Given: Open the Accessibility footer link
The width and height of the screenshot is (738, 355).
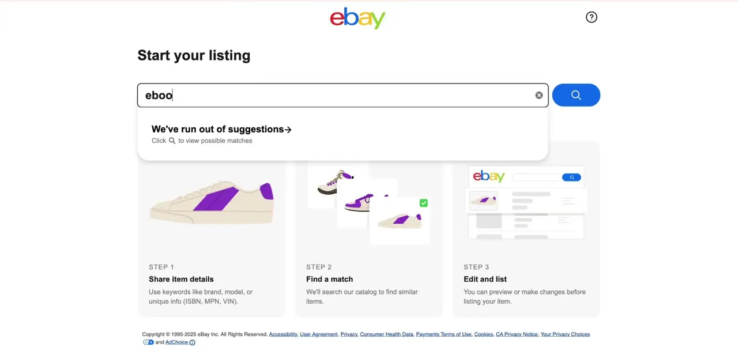Looking at the screenshot, I should (x=283, y=334).
